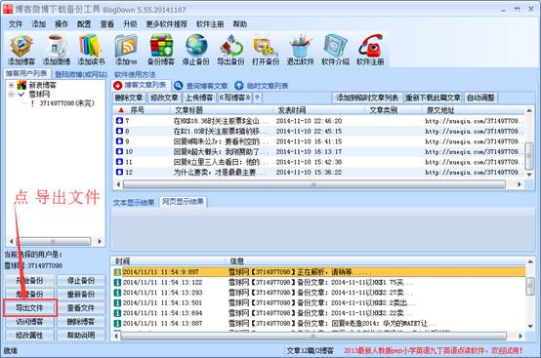
Task: Click the info icon of log 11:54:13:501
Action: pyautogui.click(x=117, y=302)
